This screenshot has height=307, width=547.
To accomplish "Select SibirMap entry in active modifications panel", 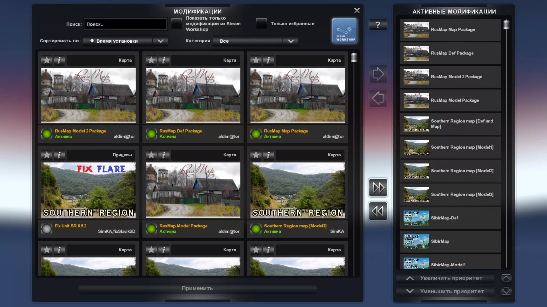I will click(450, 241).
